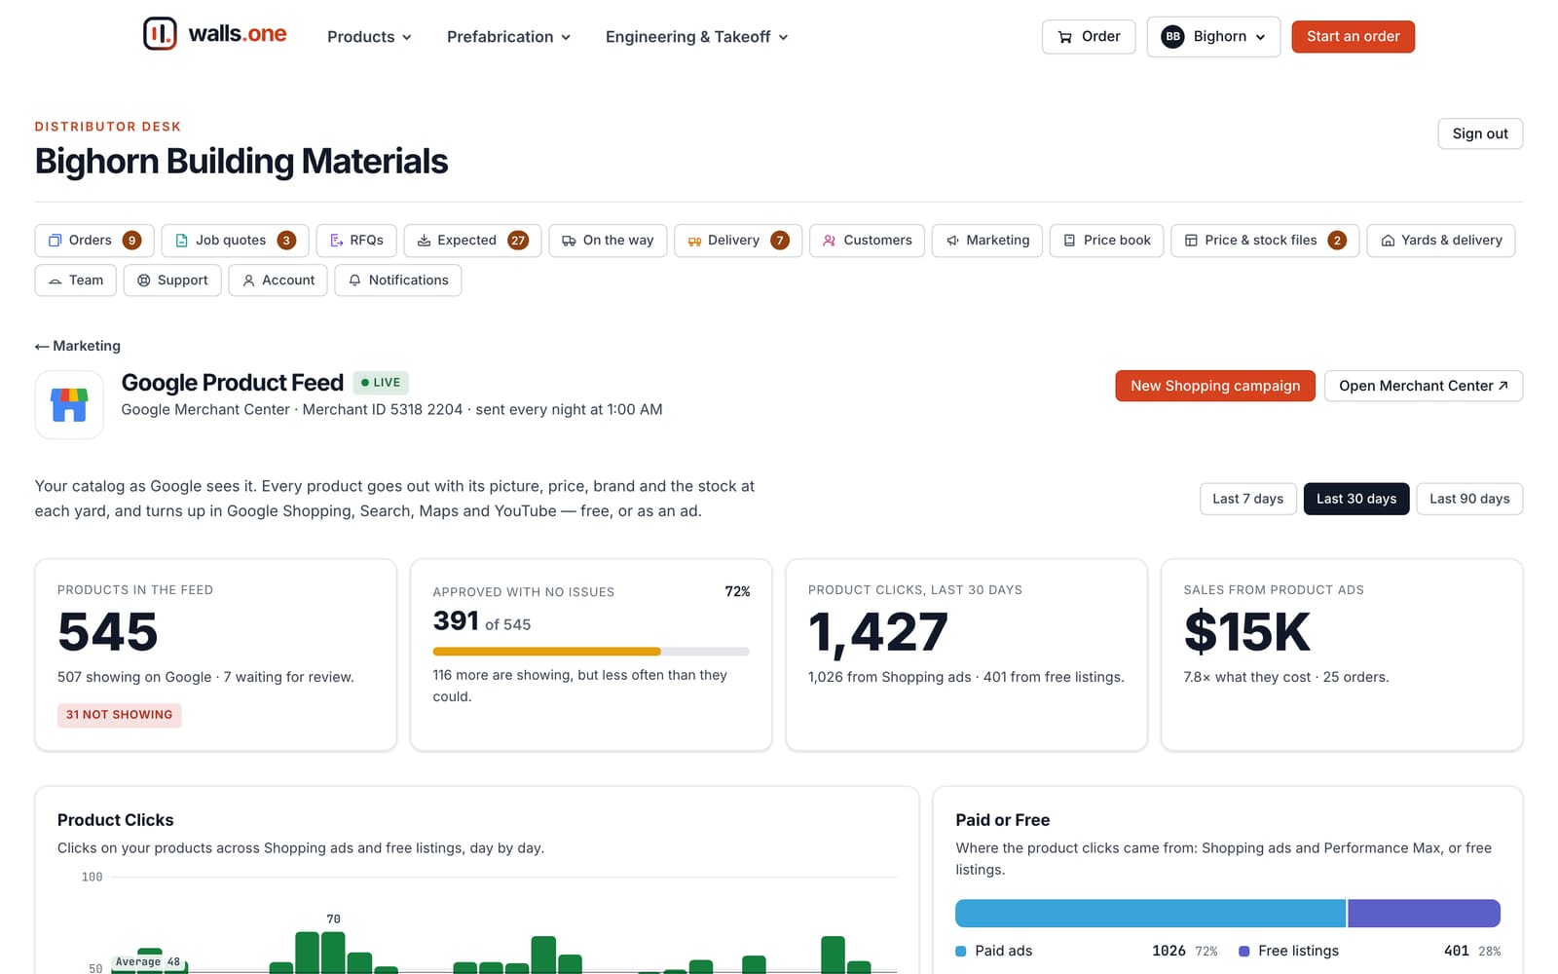Click the Price book icon

(x=1069, y=241)
